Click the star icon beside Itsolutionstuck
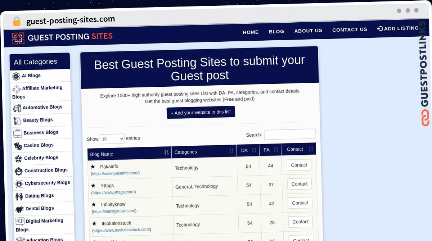Screen dimensions: 432x241 (94, 223)
